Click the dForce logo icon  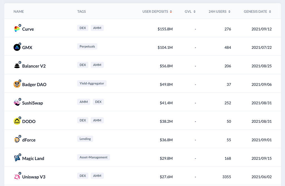pos(17,140)
